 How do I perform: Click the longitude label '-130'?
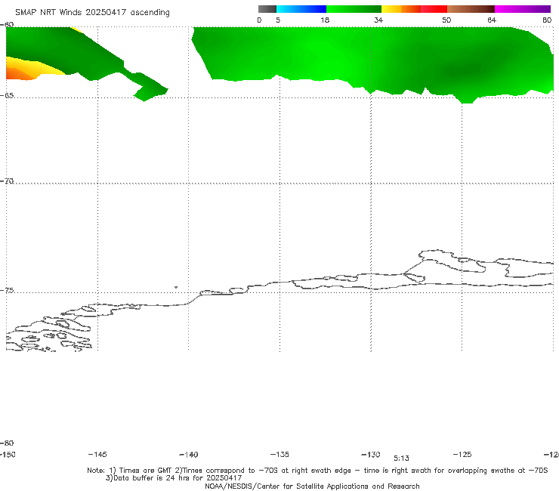click(x=371, y=455)
